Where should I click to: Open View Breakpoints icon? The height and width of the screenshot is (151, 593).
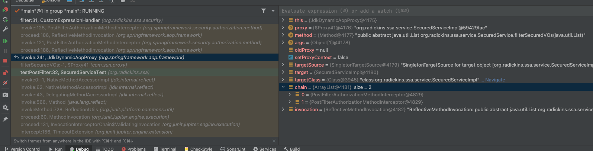tap(5, 73)
